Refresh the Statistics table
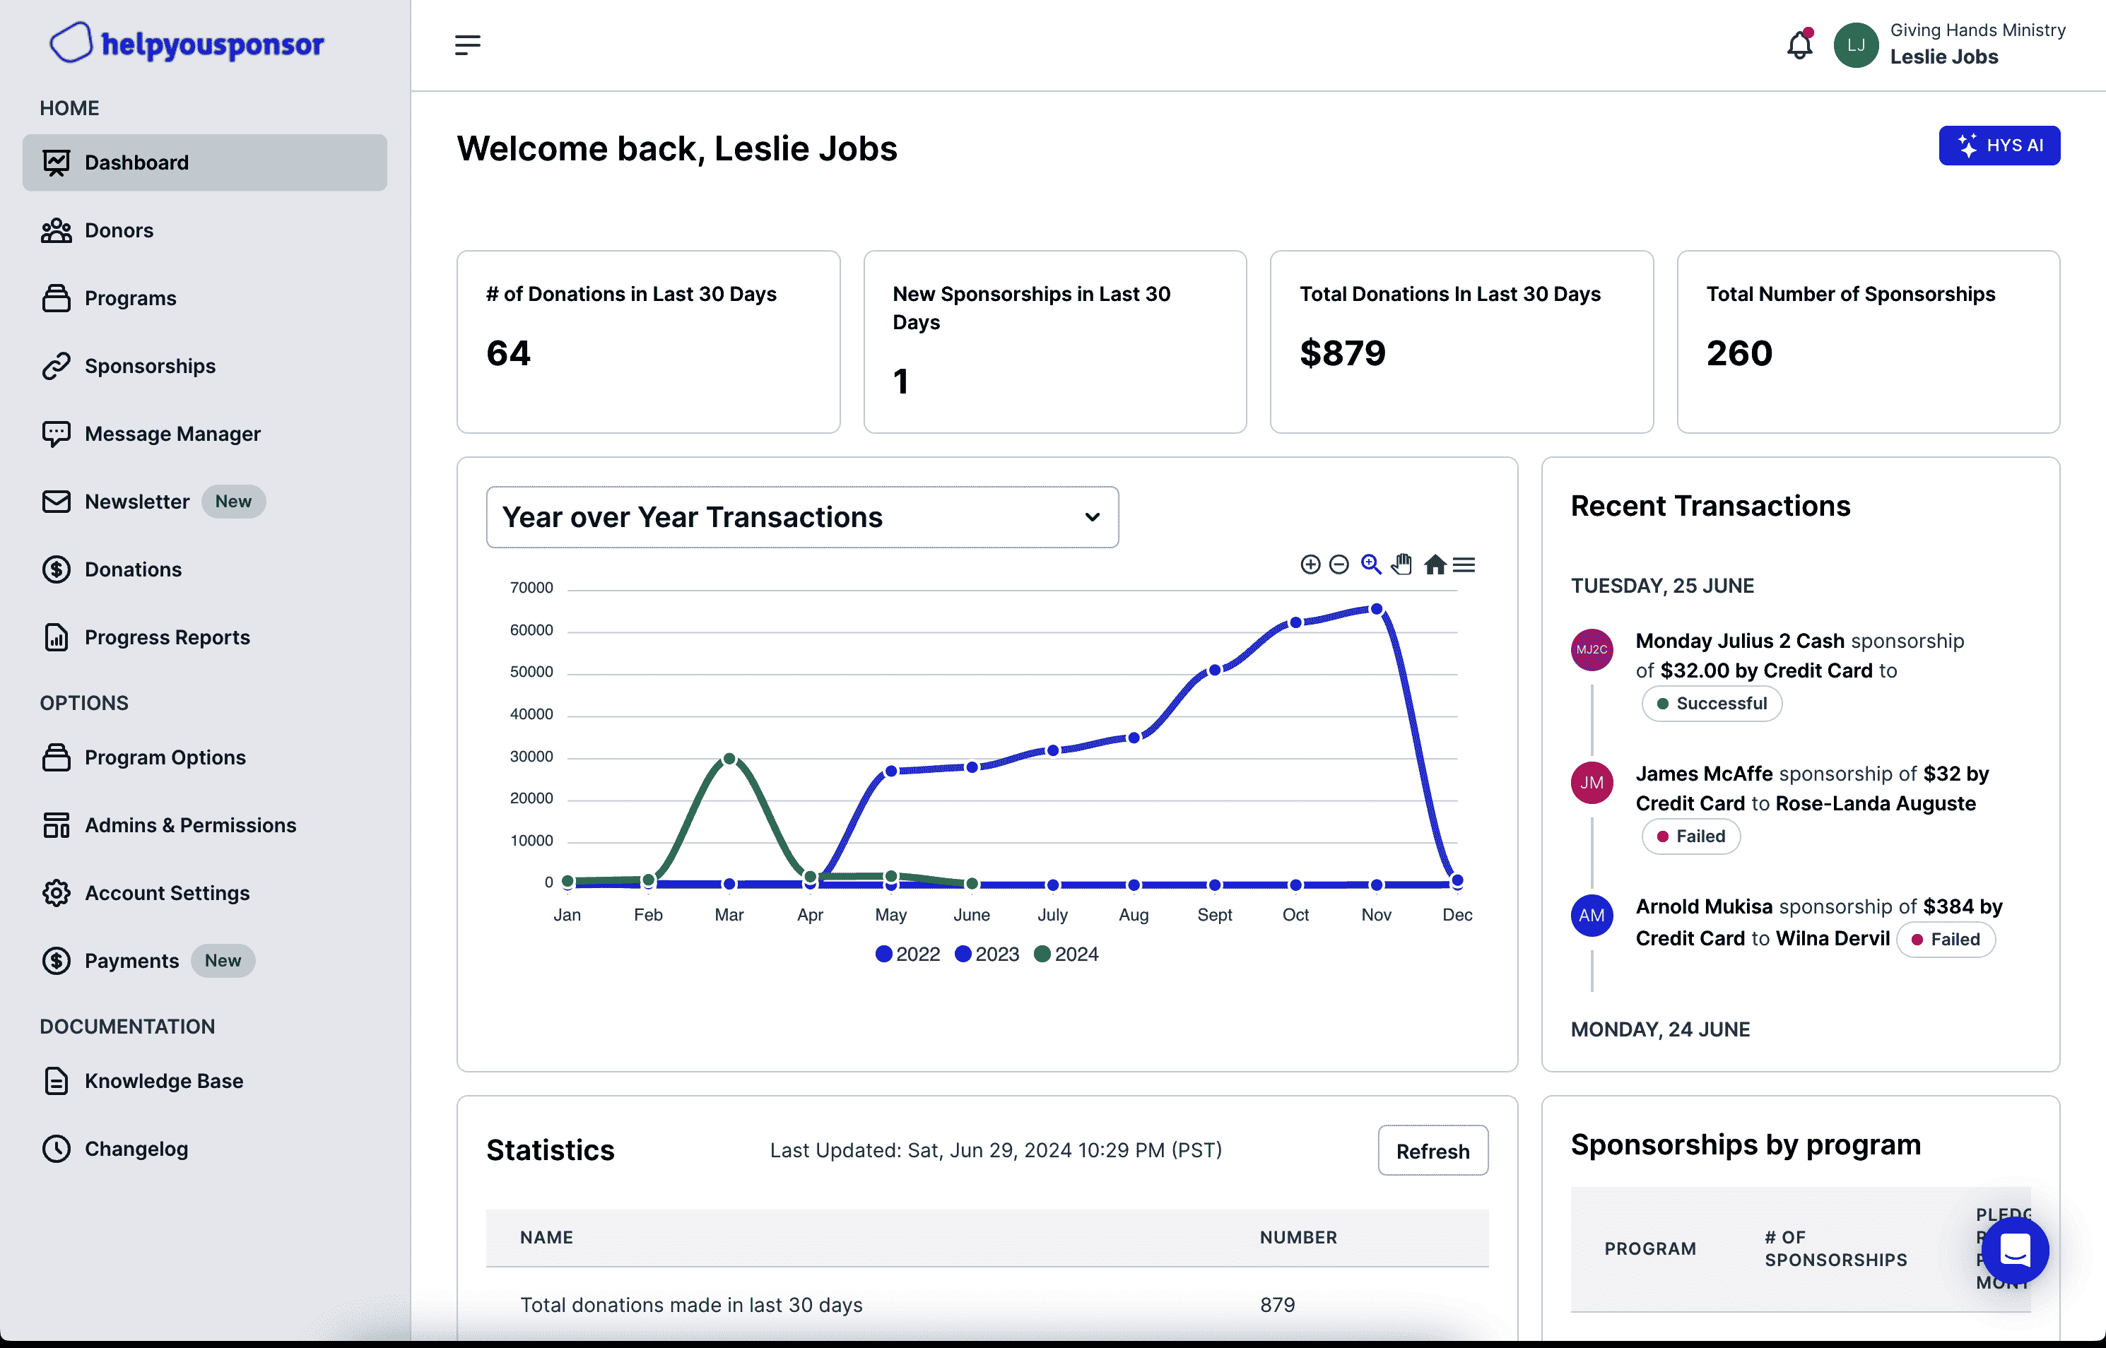Image resolution: width=2106 pixels, height=1348 pixels. pos(1432,1151)
